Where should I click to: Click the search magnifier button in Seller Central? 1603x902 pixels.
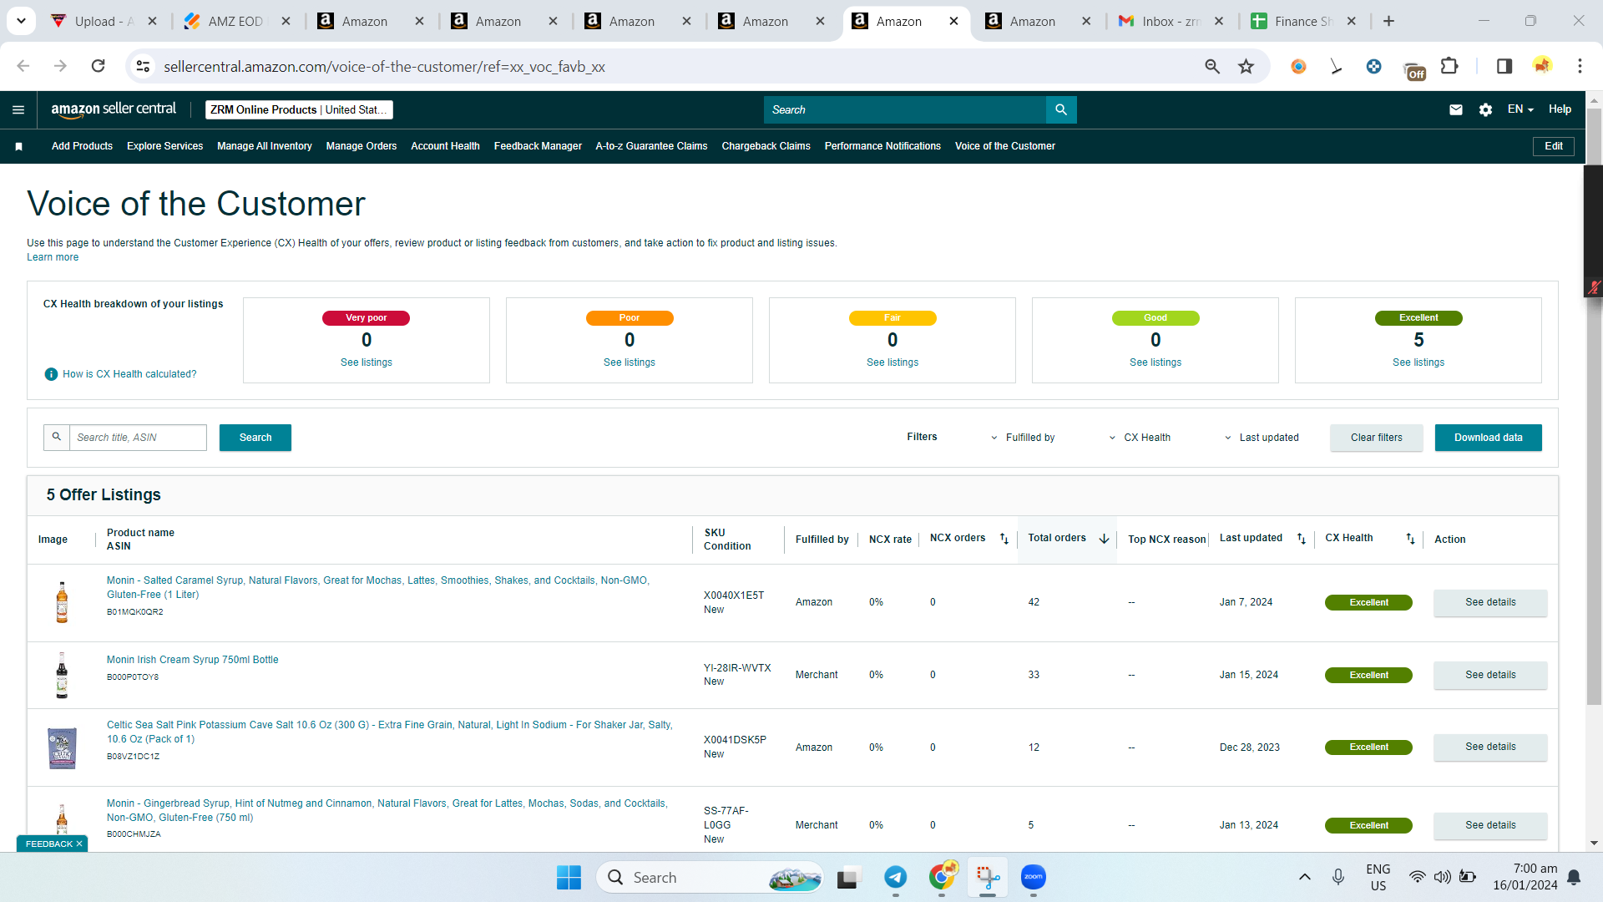[1061, 109]
